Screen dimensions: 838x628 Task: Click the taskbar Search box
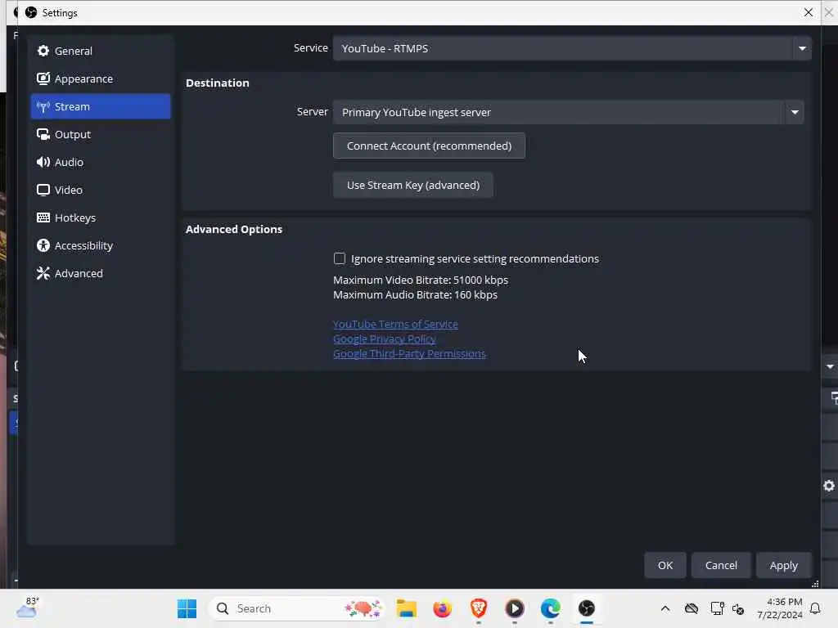[296, 608]
